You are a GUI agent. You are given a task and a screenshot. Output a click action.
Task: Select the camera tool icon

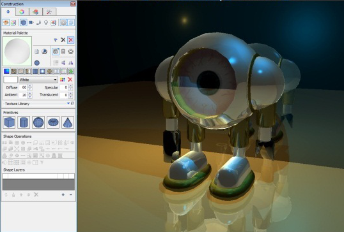31,22
